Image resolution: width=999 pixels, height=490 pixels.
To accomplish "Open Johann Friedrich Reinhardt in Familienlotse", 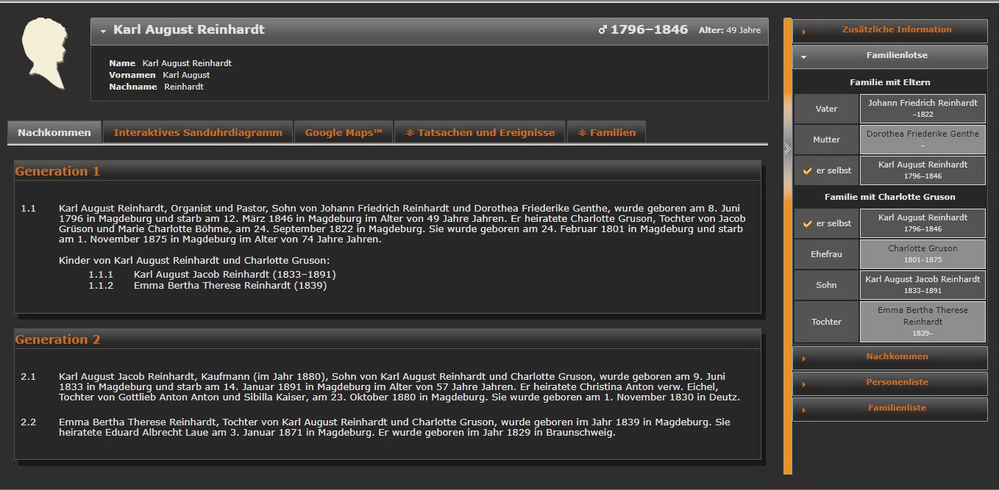I will coord(922,109).
